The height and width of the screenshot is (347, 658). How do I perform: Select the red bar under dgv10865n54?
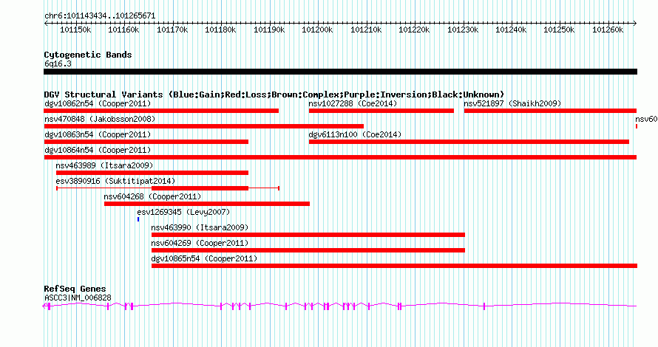[395, 266]
